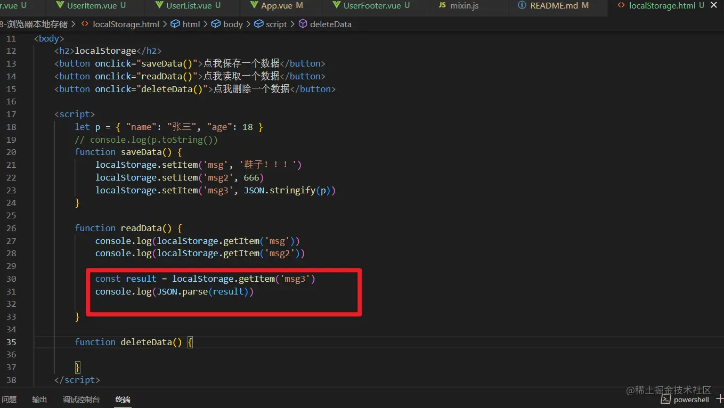Click the powershell terminal icon
The height and width of the screenshot is (408, 724).
pyautogui.click(x=665, y=399)
